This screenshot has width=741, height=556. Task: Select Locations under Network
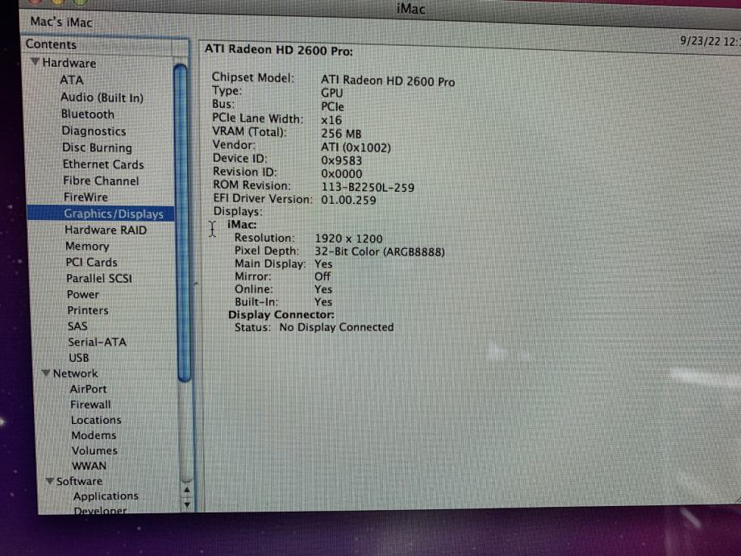pos(96,420)
